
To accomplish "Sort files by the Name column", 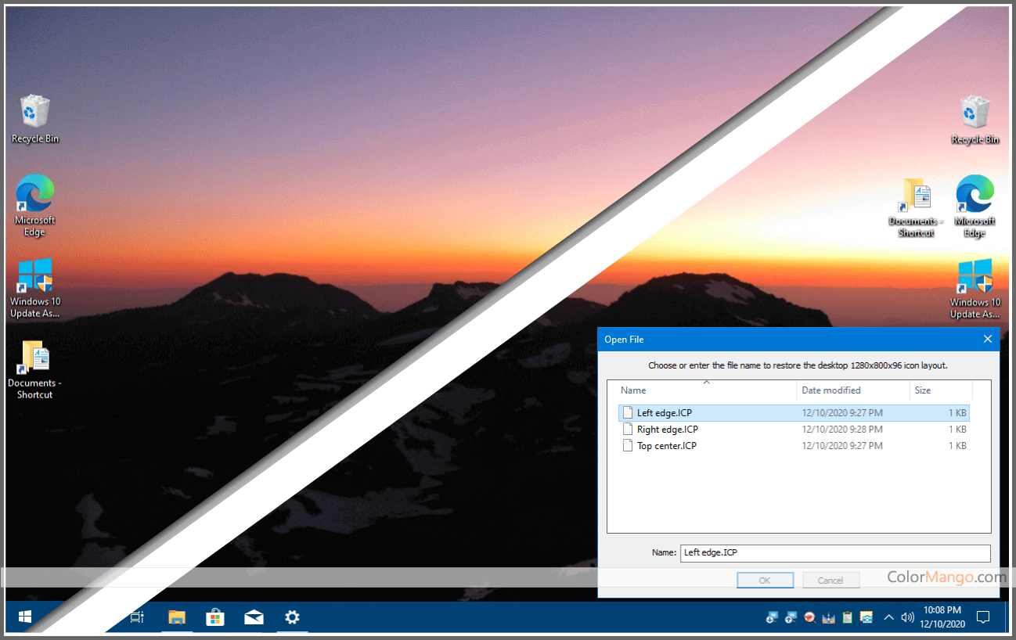I will (633, 390).
